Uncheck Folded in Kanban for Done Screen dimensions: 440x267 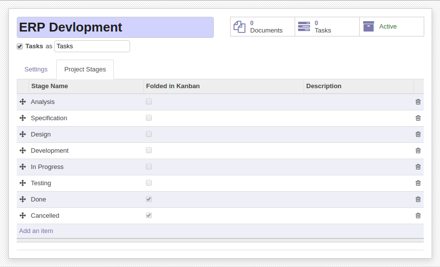(149, 199)
